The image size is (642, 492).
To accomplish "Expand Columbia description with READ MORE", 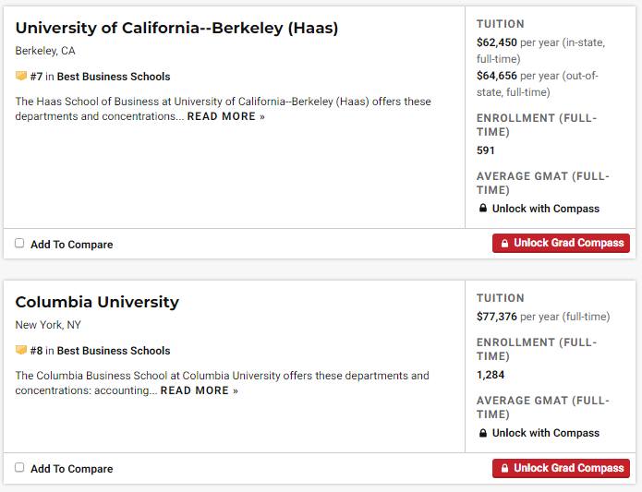I will tap(199, 390).
